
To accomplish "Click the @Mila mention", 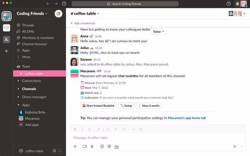I will pyautogui.click(x=94, y=53).
